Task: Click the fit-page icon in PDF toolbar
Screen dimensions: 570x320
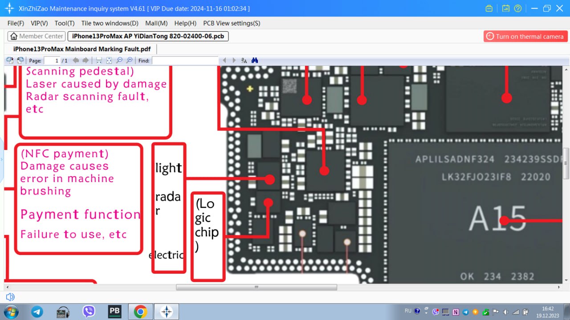Action: coord(109,61)
